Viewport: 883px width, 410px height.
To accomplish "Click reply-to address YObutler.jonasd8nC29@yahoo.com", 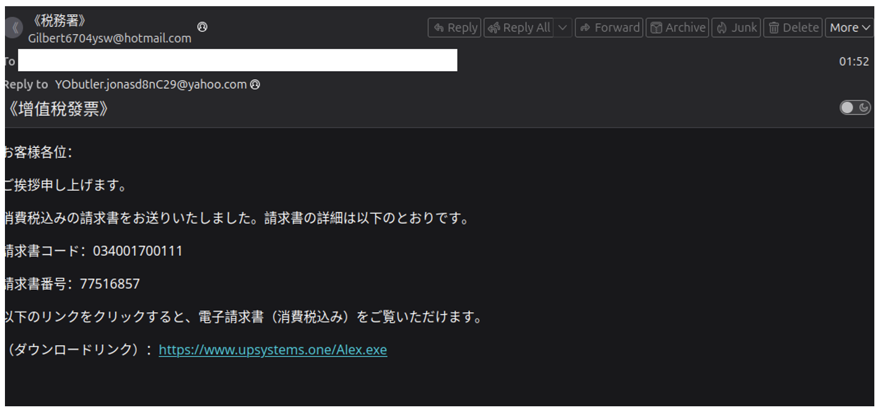I will coord(150,85).
